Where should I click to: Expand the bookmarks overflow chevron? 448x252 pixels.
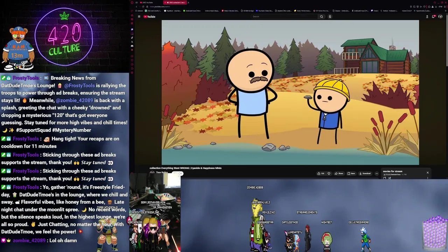coord(446,11)
